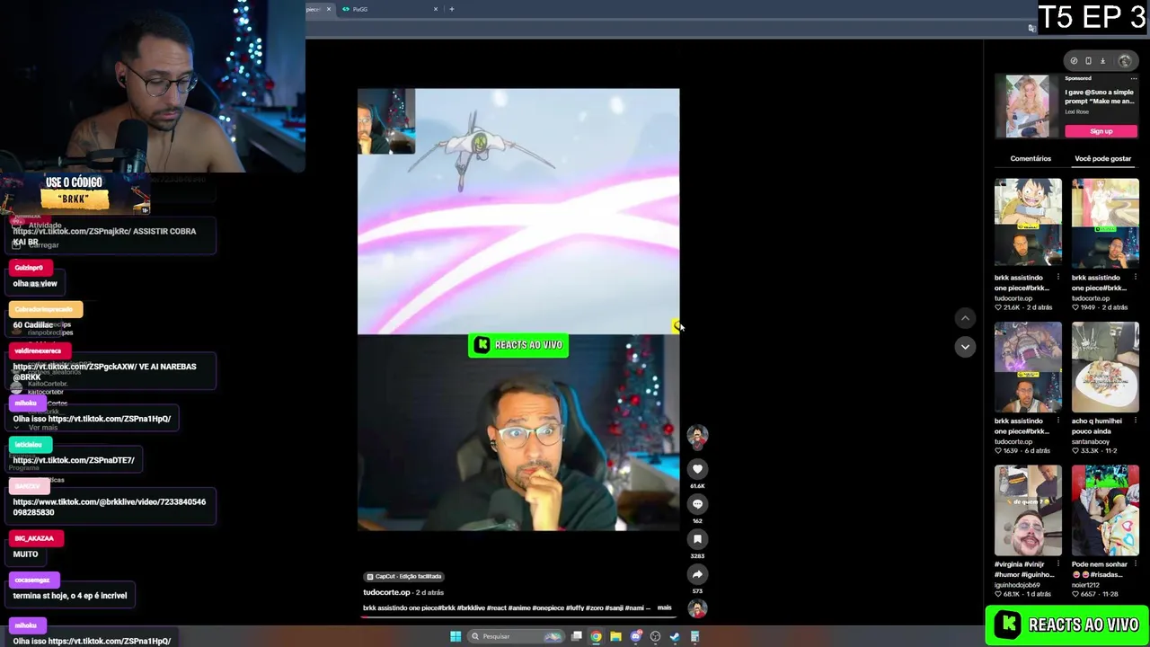Go to next video with down chevron

click(x=965, y=347)
